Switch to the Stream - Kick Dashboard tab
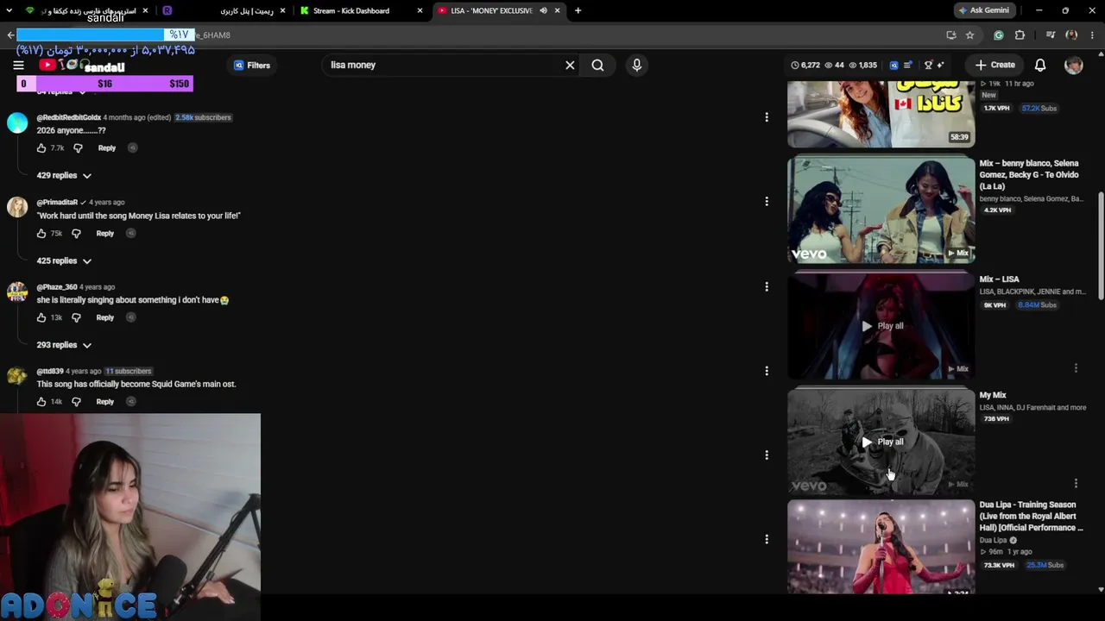 point(362,10)
